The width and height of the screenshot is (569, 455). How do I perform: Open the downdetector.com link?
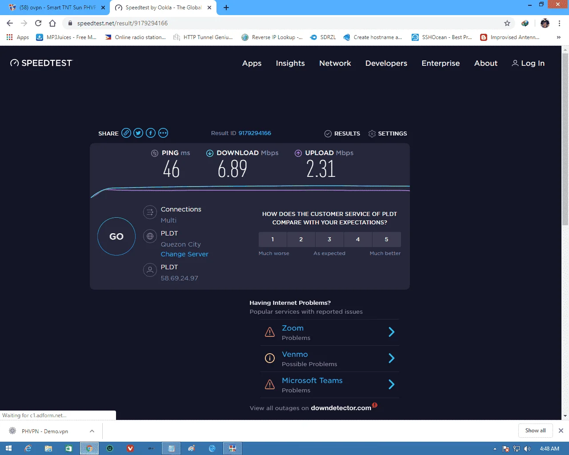(341, 408)
